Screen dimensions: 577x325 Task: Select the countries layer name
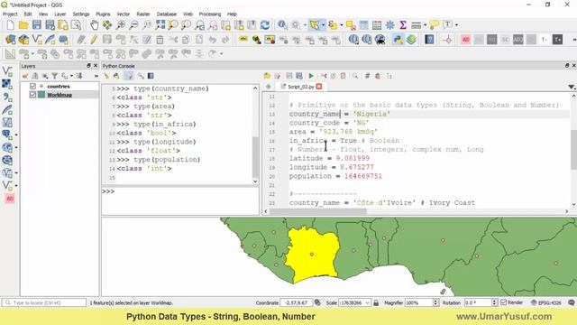pyautogui.click(x=59, y=87)
